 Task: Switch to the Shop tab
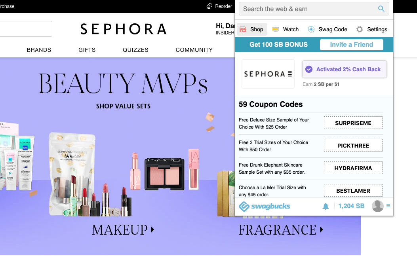click(x=251, y=29)
